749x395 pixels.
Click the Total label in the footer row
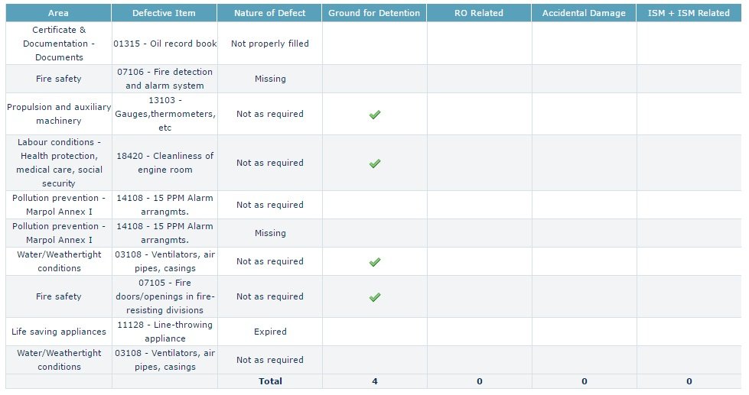point(270,381)
